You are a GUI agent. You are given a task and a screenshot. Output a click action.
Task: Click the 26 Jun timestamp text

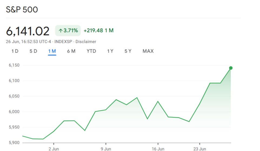tap(28, 42)
